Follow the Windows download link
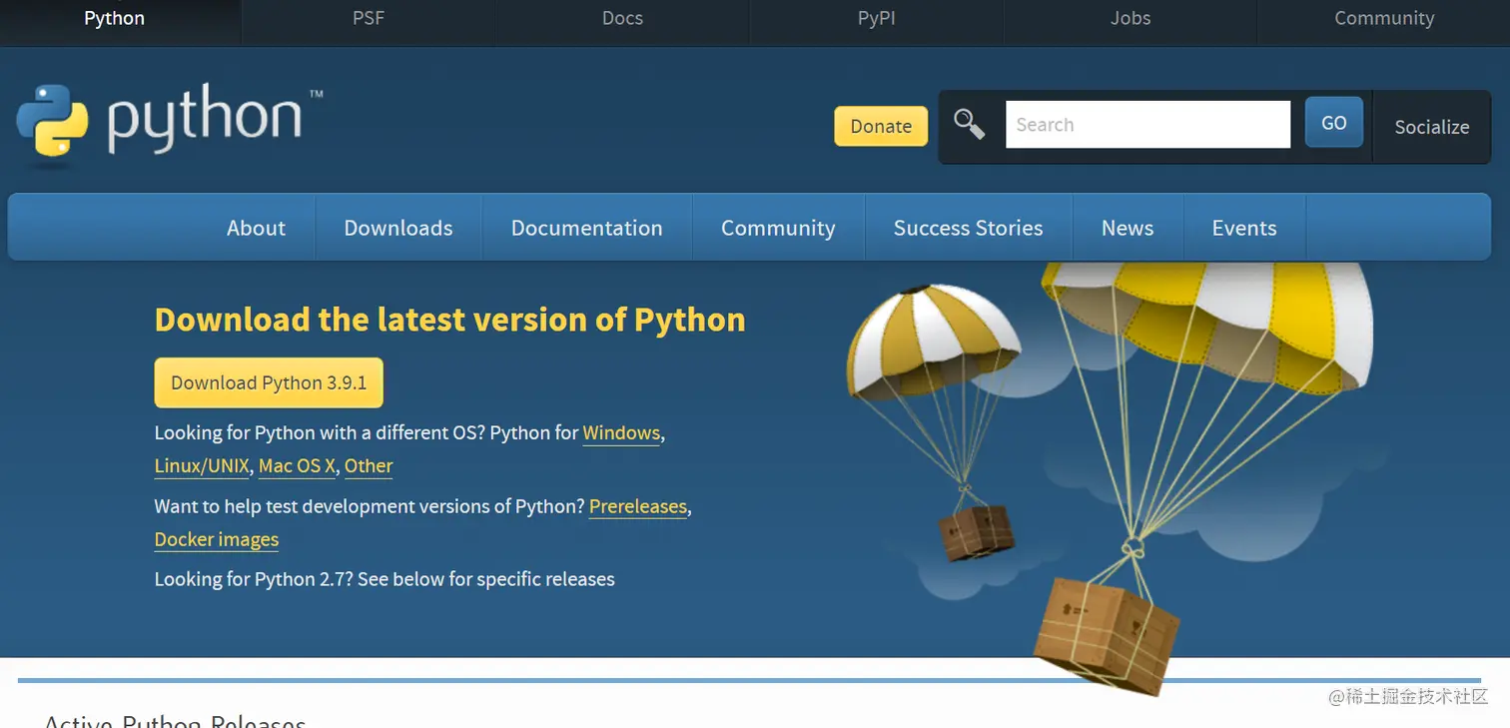Screen dimensions: 1510x728 coord(621,432)
